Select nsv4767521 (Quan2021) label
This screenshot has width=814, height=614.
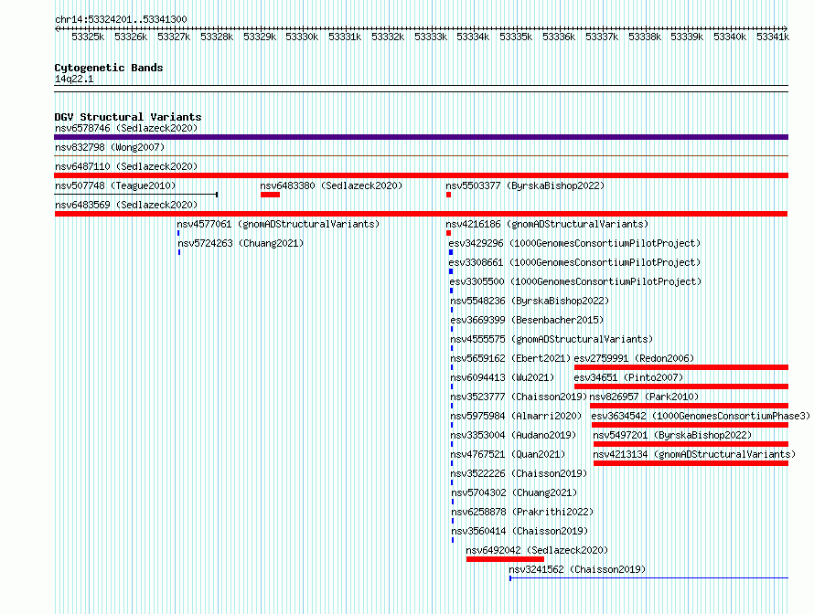click(508, 454)
